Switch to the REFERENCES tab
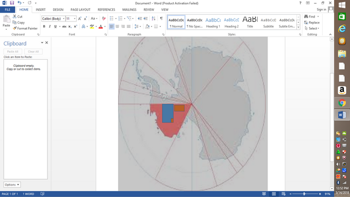Viewport: 350px width, 197px height. [106, 10]
